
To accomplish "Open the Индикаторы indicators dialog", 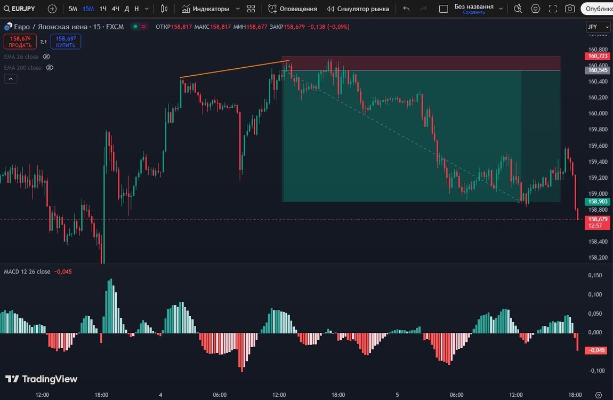I will (205, 9).
